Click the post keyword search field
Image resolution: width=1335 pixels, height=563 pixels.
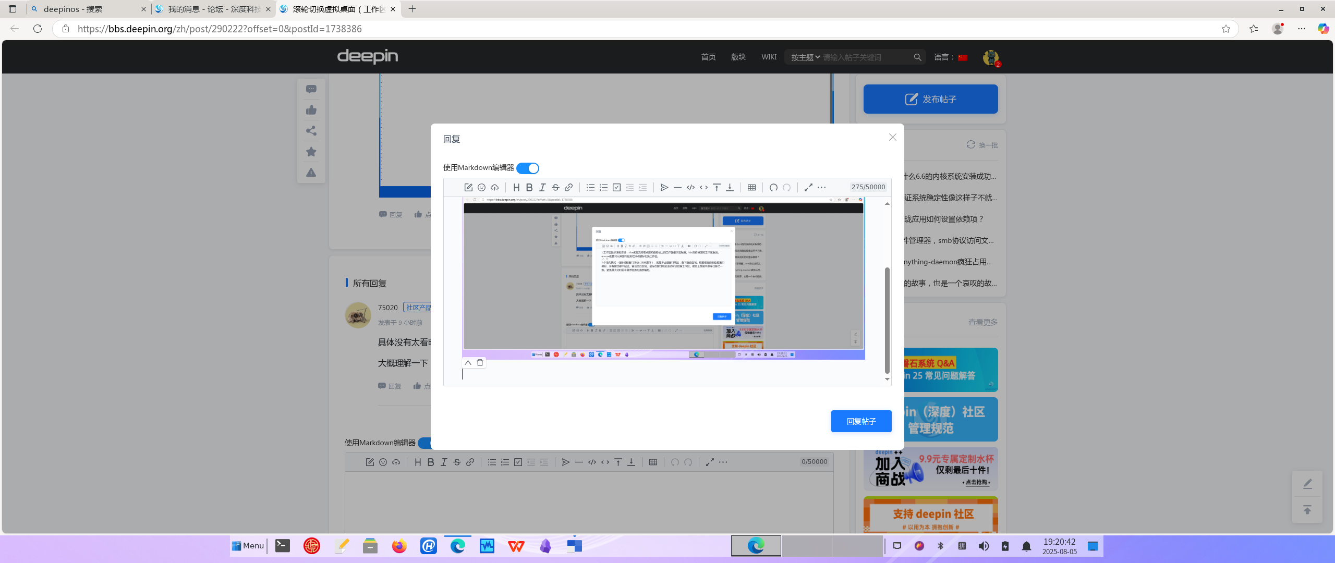pyautogui.click(x=866, y=57)
